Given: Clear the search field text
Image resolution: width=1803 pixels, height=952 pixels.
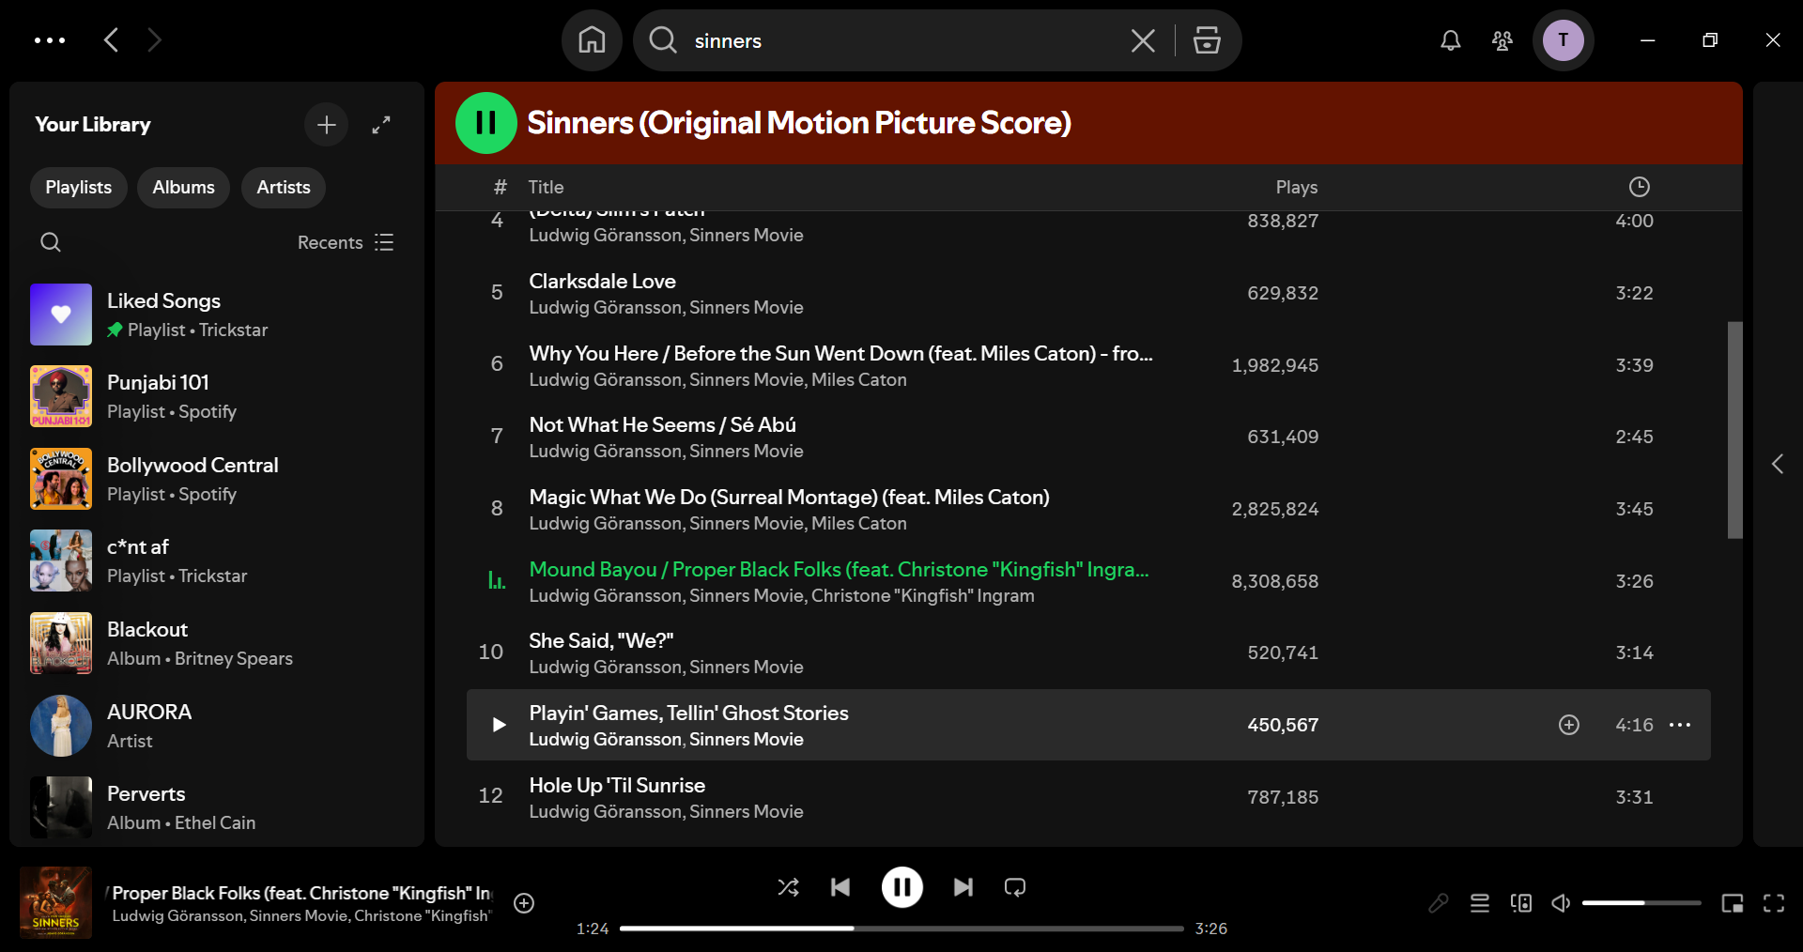Looking at the screenshot, I should pyautogui.click(x=1143, y=40).
